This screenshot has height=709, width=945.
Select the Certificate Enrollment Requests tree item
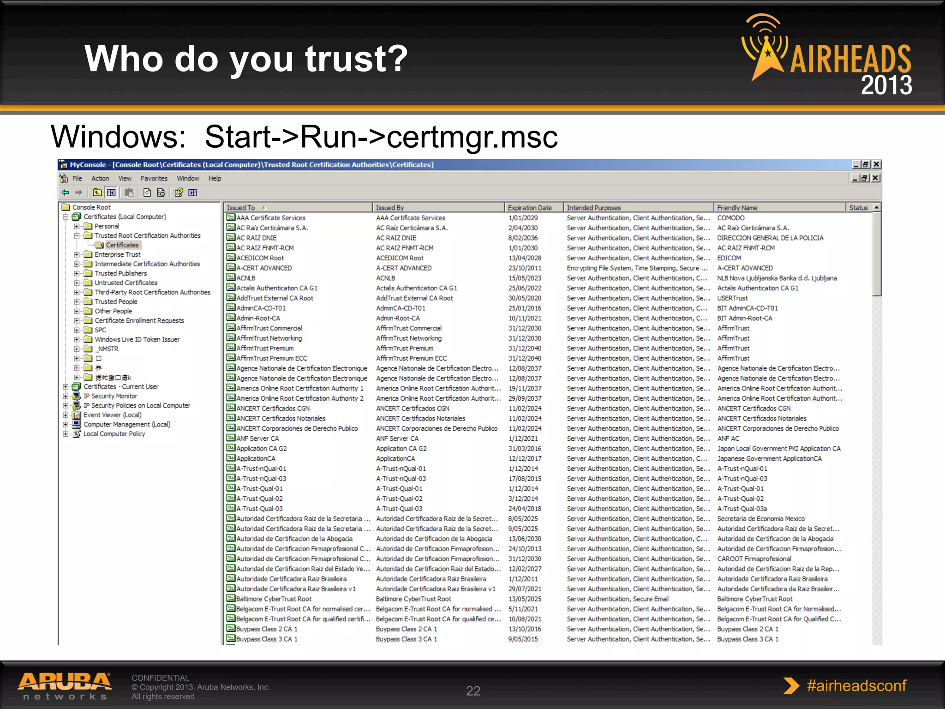(x=139, y=320)
